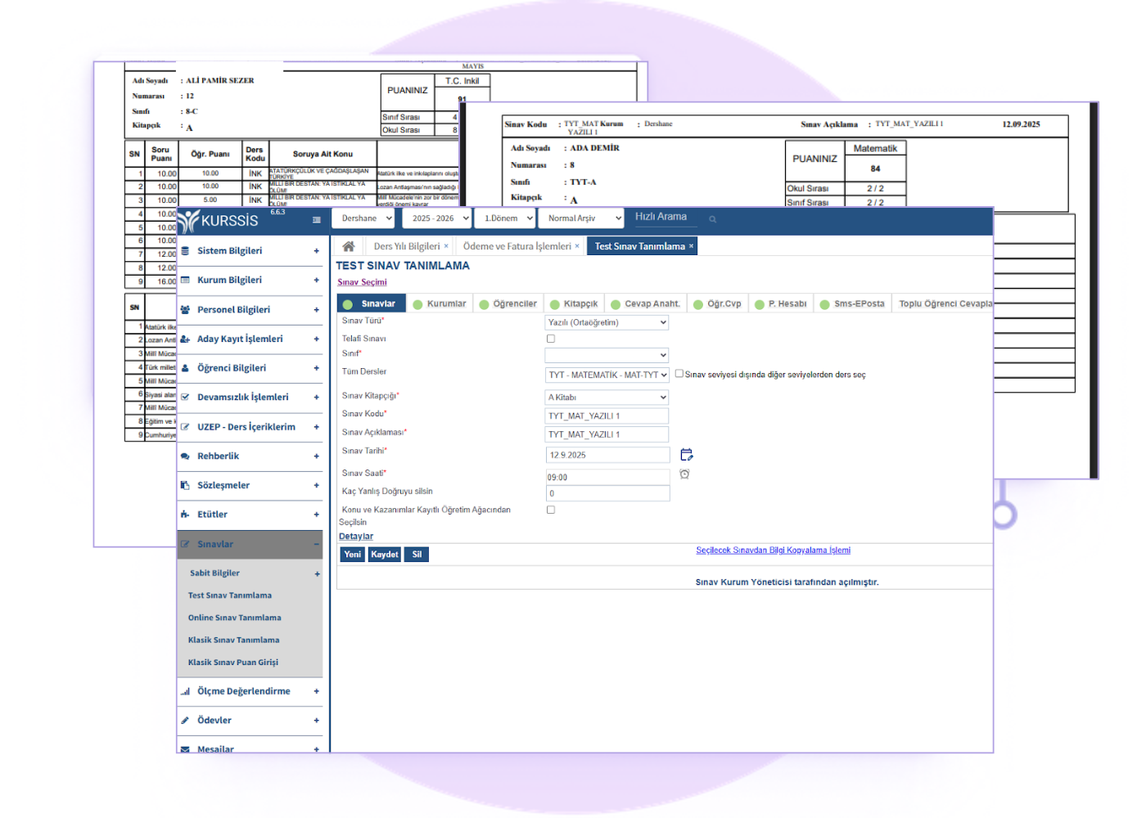1146x818 pixels.
Task: Open Seçilecek Sınavdan Bilgi Kopyalama İşlemi link
Action: coord(773,551)
